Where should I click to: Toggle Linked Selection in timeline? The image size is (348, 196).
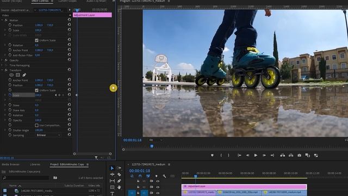(x=148, y=176)
